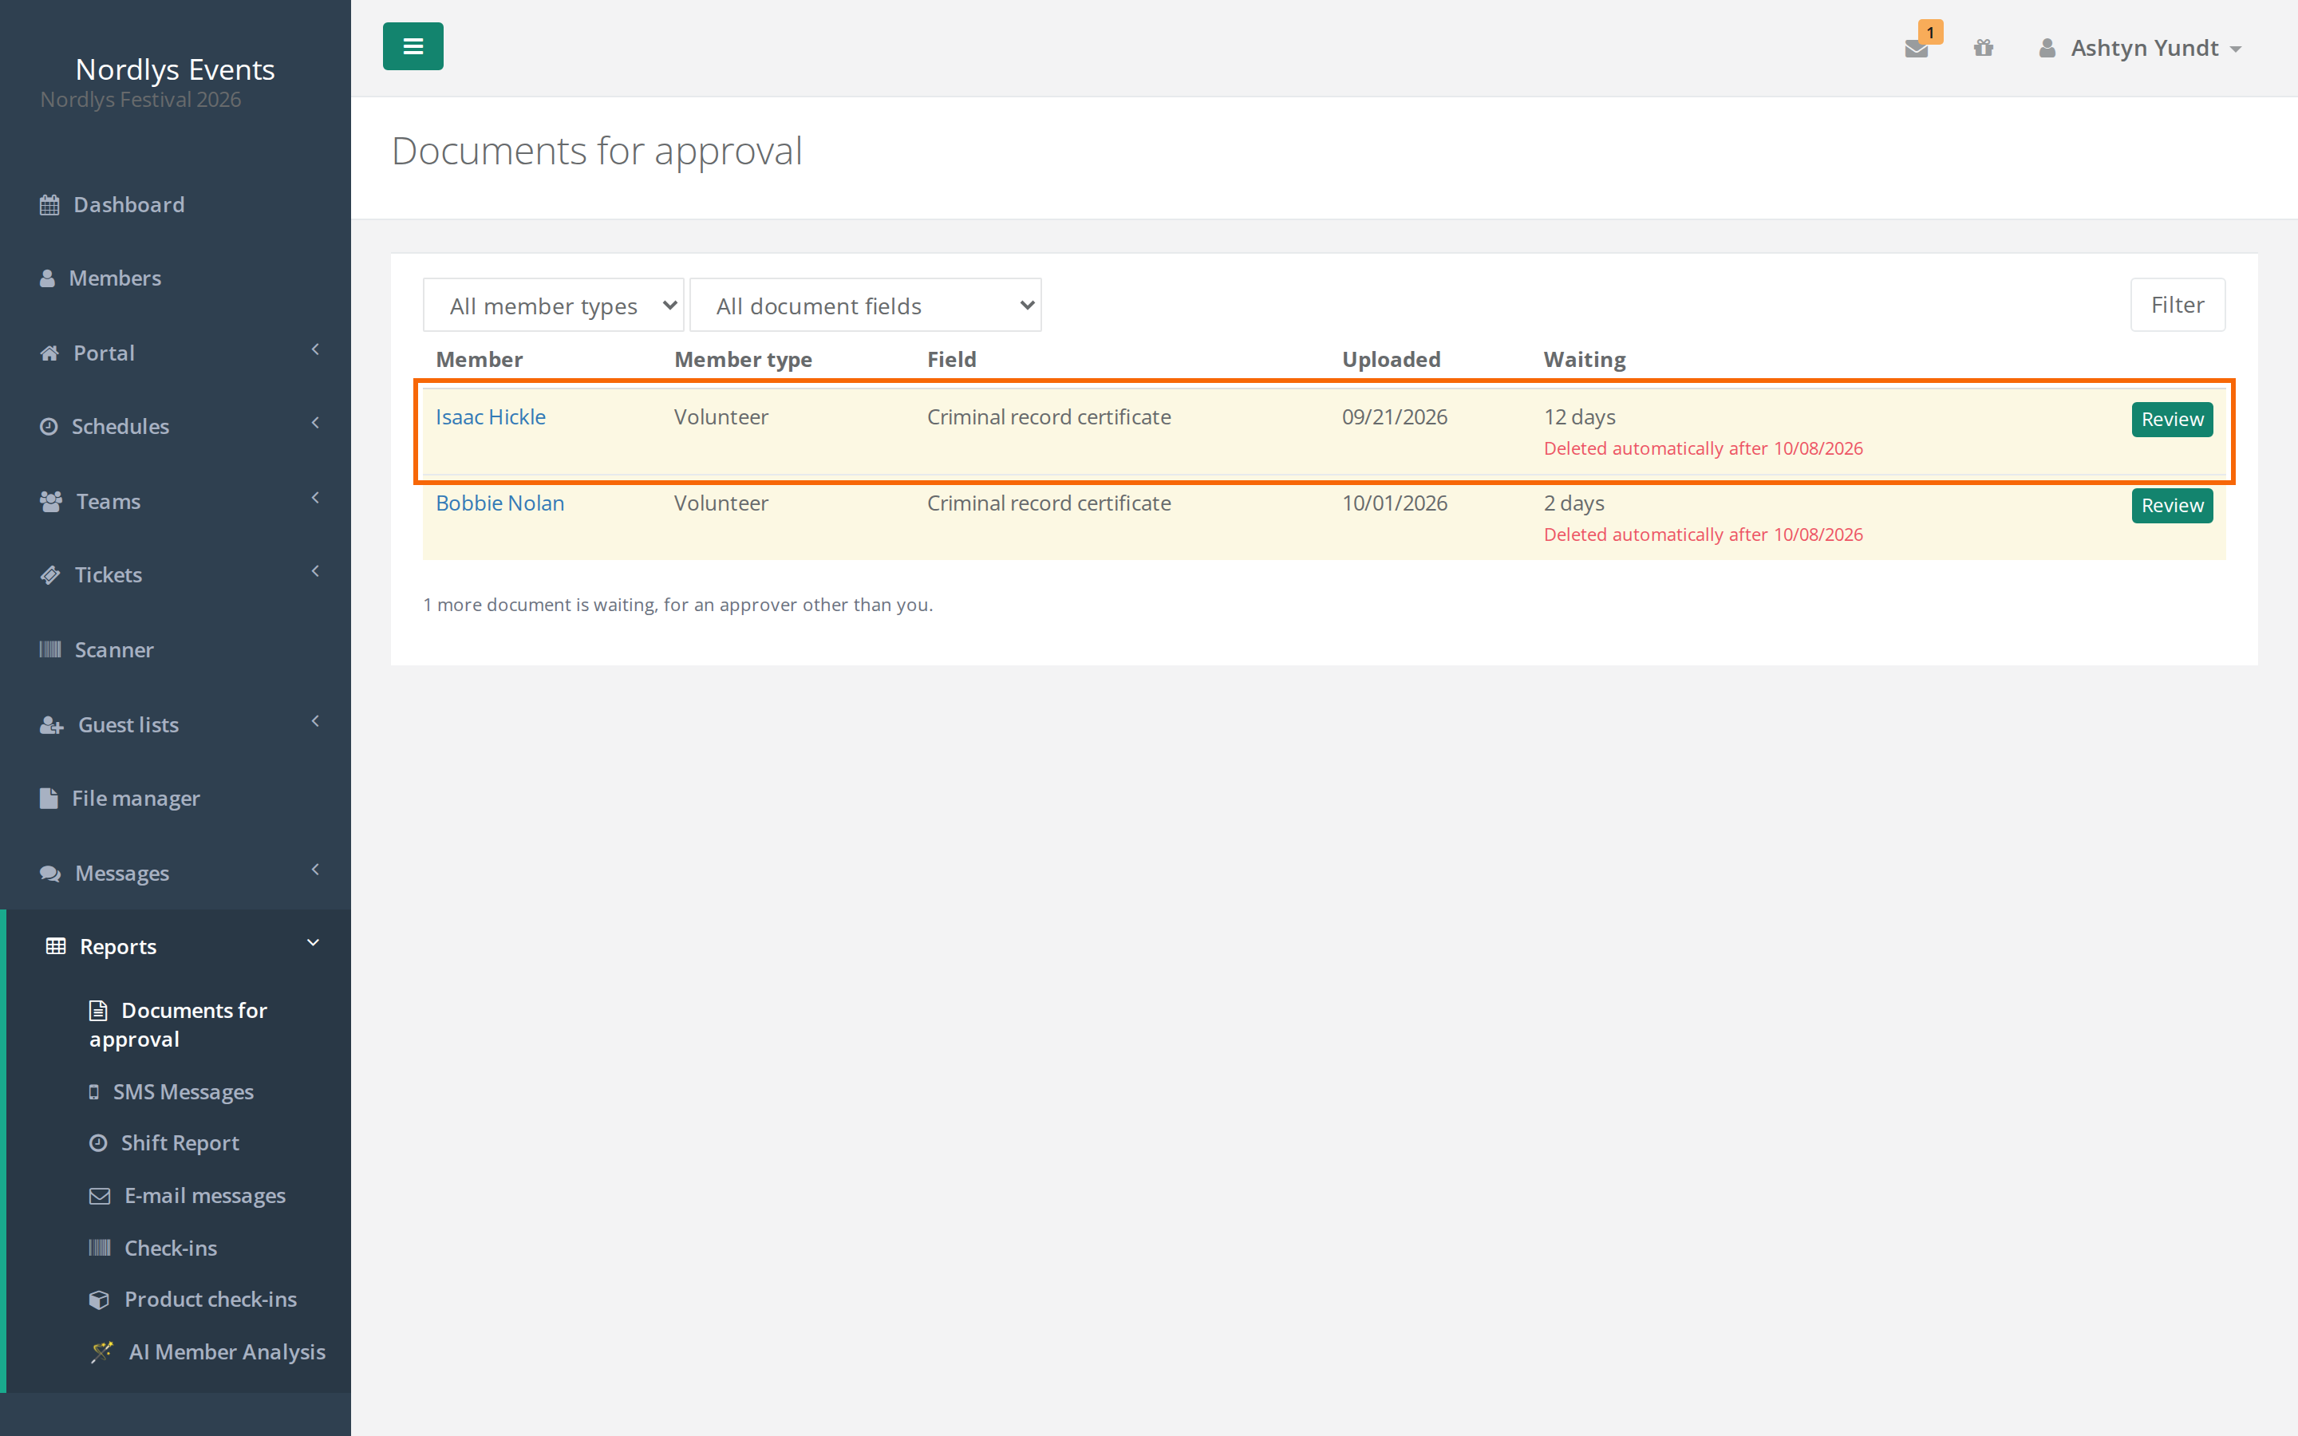Open the All member types dropdown
Viewport: 2298px width, 1436px height.
point(554,305)
